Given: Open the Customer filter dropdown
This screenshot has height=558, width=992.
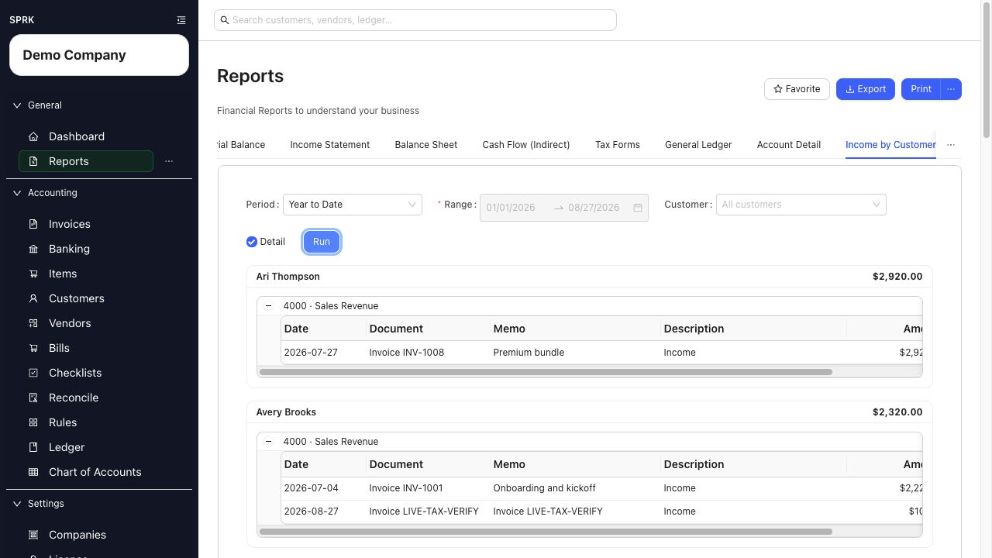Looking at the screenshot, I should point(801,205).
